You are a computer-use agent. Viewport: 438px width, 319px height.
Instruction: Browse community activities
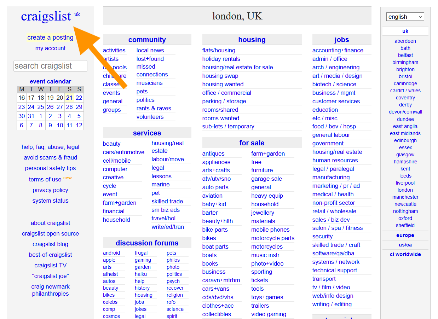click(x=114, y=50)
